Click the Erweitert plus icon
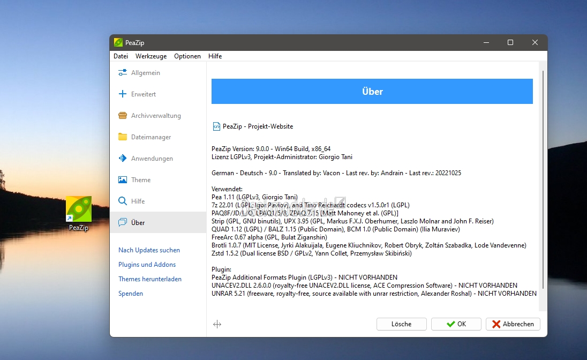This screenshot has width=587, height=360. (123, 94)
